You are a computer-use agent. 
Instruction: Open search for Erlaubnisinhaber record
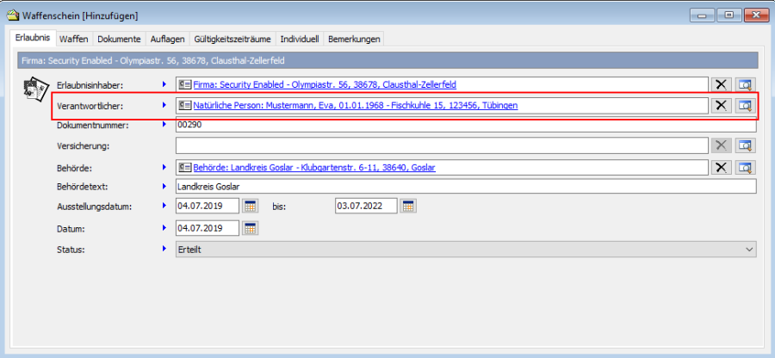(x=745, y=84)
